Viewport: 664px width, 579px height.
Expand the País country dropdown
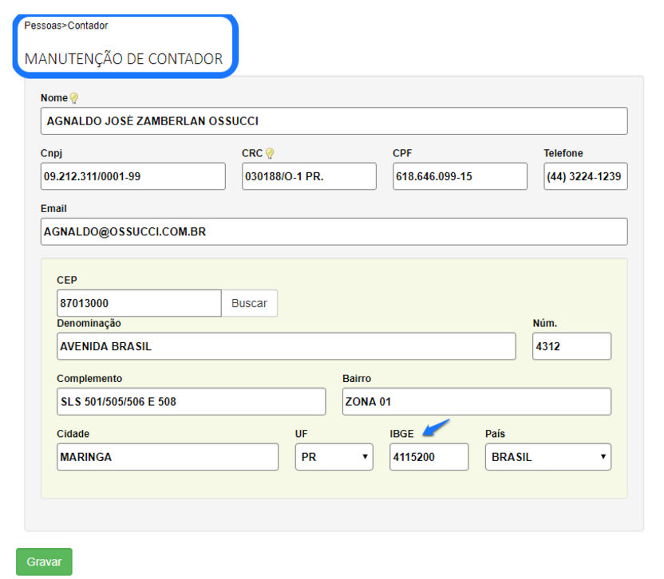[547, 457]
